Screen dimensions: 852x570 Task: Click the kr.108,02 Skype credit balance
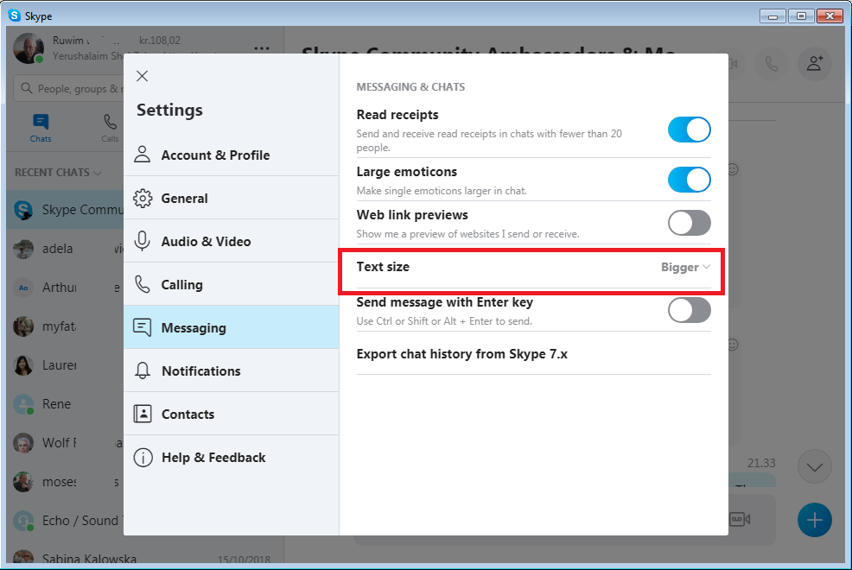[x=159, y=41]
